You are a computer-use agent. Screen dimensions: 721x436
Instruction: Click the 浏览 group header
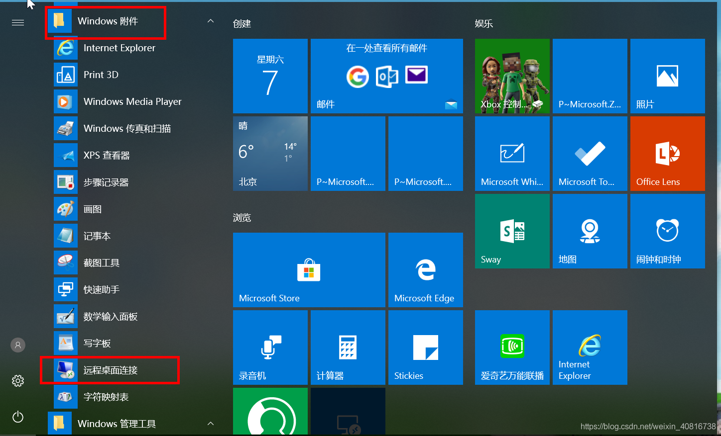click(242, 218)
